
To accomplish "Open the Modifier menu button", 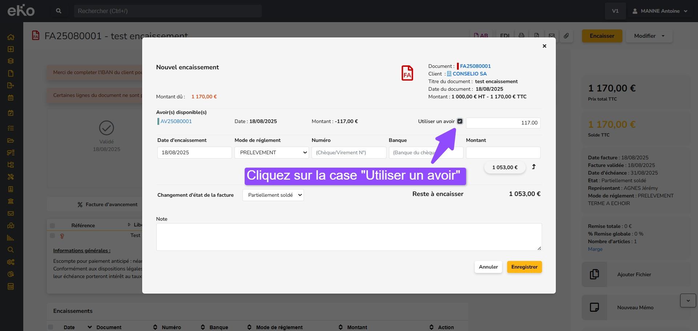I will pyautogui.click(x=649, y=36).
